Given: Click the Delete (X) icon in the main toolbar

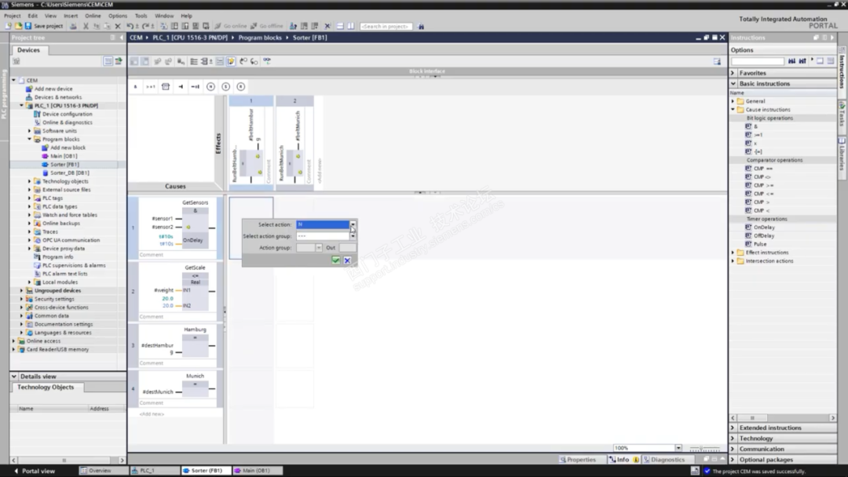Looking at the screenshot, I should coord(118,26).
